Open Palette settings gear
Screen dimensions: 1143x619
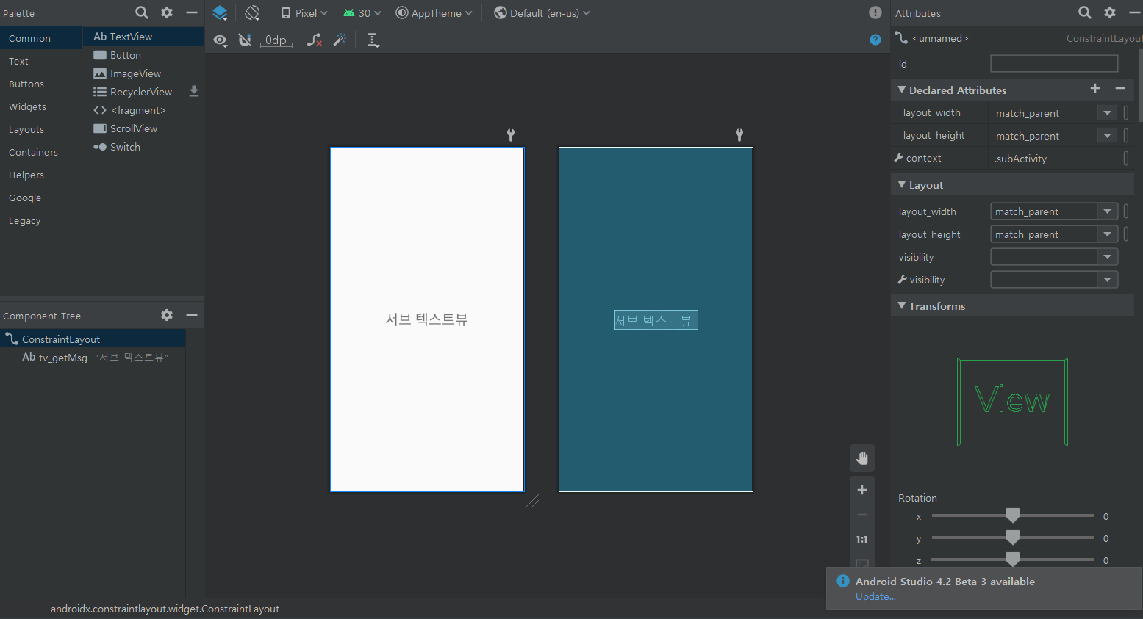pyautogui.click(x=167, y=12)
